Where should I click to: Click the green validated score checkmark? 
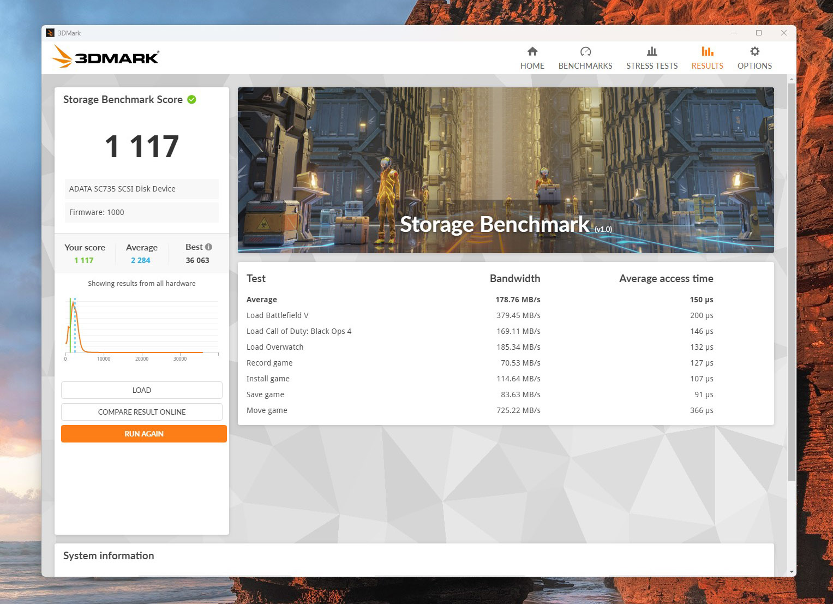coord(191,99)
